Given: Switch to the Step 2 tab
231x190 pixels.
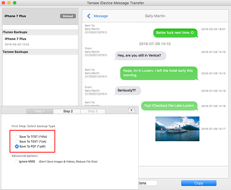Looking at the screenshot, I should coord(68,111).
